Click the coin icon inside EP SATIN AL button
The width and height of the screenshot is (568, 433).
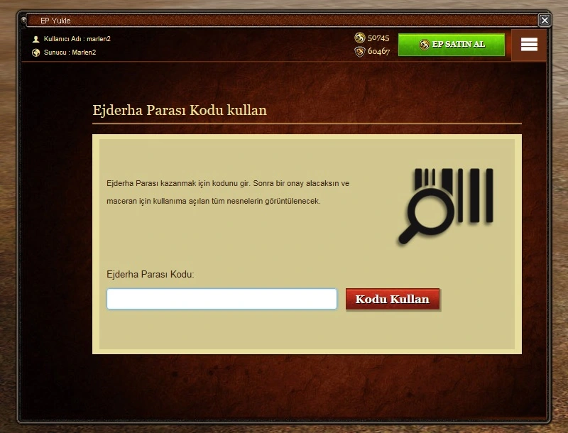pos(424,45)
